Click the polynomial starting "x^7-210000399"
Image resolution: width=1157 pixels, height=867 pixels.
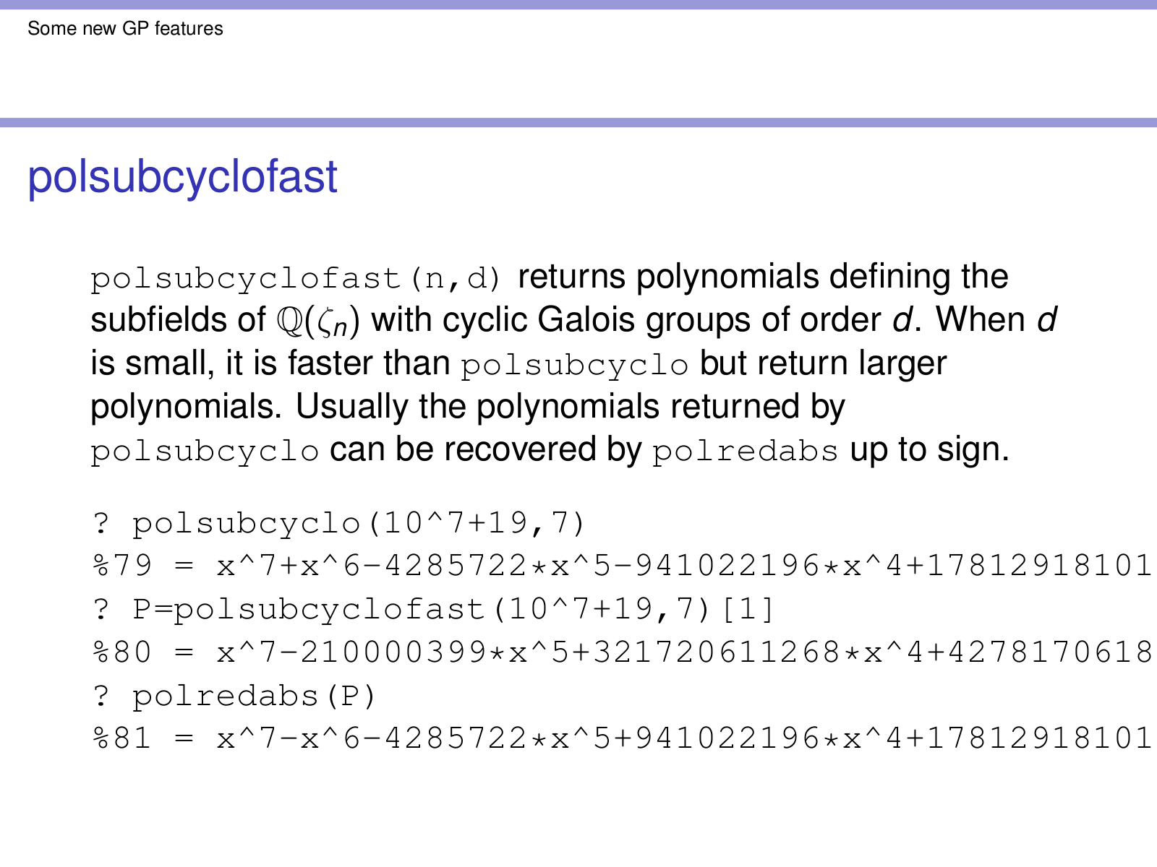click(683, 652)
